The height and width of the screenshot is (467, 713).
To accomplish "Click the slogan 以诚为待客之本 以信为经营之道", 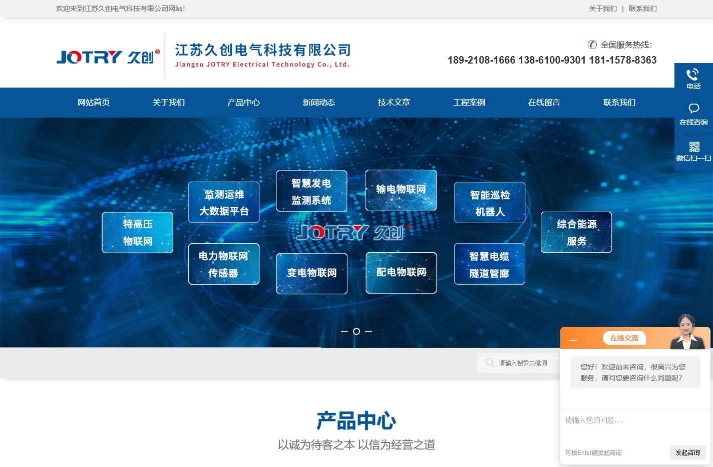I will click(356, 445).
